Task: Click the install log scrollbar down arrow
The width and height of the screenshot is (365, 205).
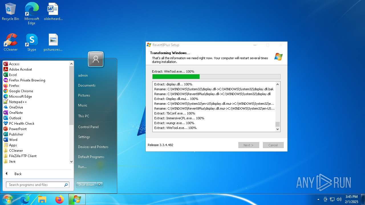Action: [278, 129]
